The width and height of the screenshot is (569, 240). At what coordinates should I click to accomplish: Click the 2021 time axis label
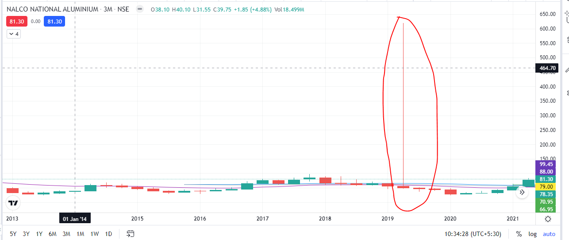(x=513, y=219)
